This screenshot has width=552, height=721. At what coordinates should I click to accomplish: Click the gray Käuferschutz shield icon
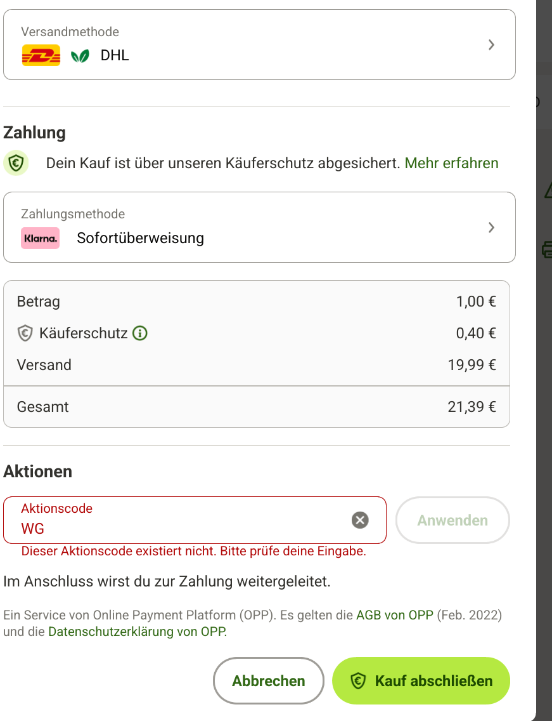[x=25, y=333]
